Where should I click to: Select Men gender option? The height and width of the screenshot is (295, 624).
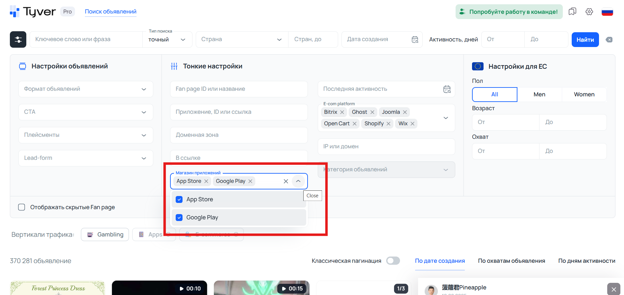click(x=539, y=94)
